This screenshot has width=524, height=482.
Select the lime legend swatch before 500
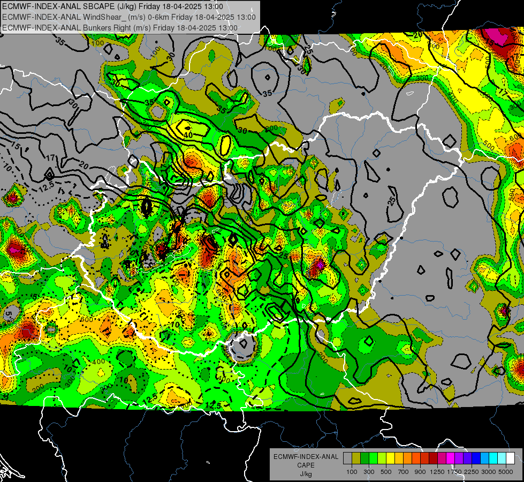(x=382, y=458)
